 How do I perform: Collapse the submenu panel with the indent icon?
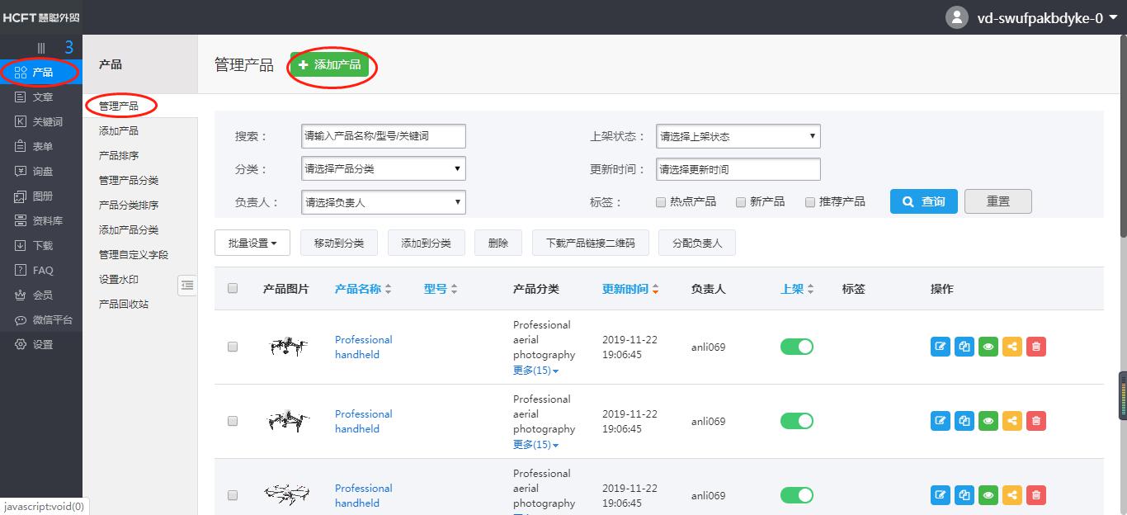click(x=187, y=285)
